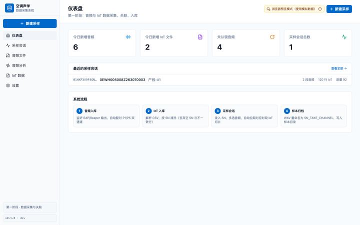Screen dimensions: 360x225
Task: Click the 样本归档 step card description
Action: click(313, 120)
